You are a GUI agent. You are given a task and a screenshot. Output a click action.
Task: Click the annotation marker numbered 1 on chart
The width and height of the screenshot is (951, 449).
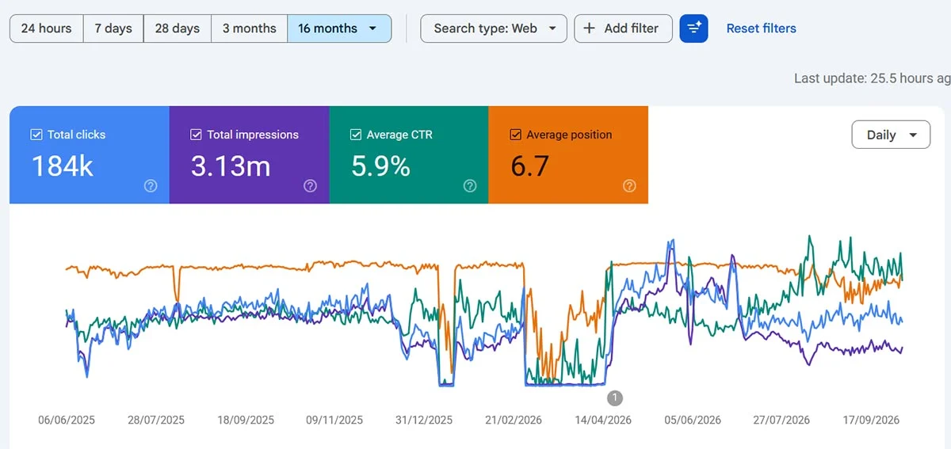pos(615,398)
